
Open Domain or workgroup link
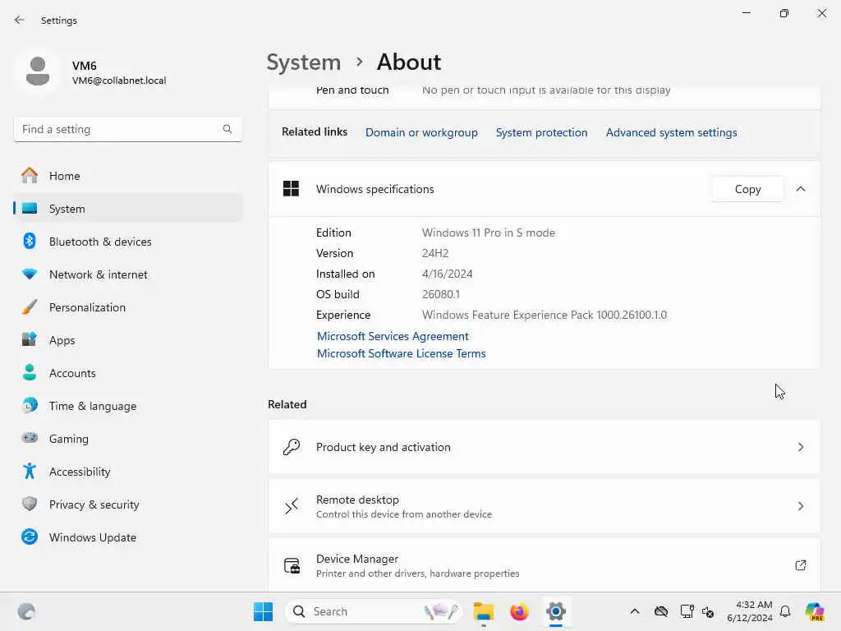(x=421, y=132)
